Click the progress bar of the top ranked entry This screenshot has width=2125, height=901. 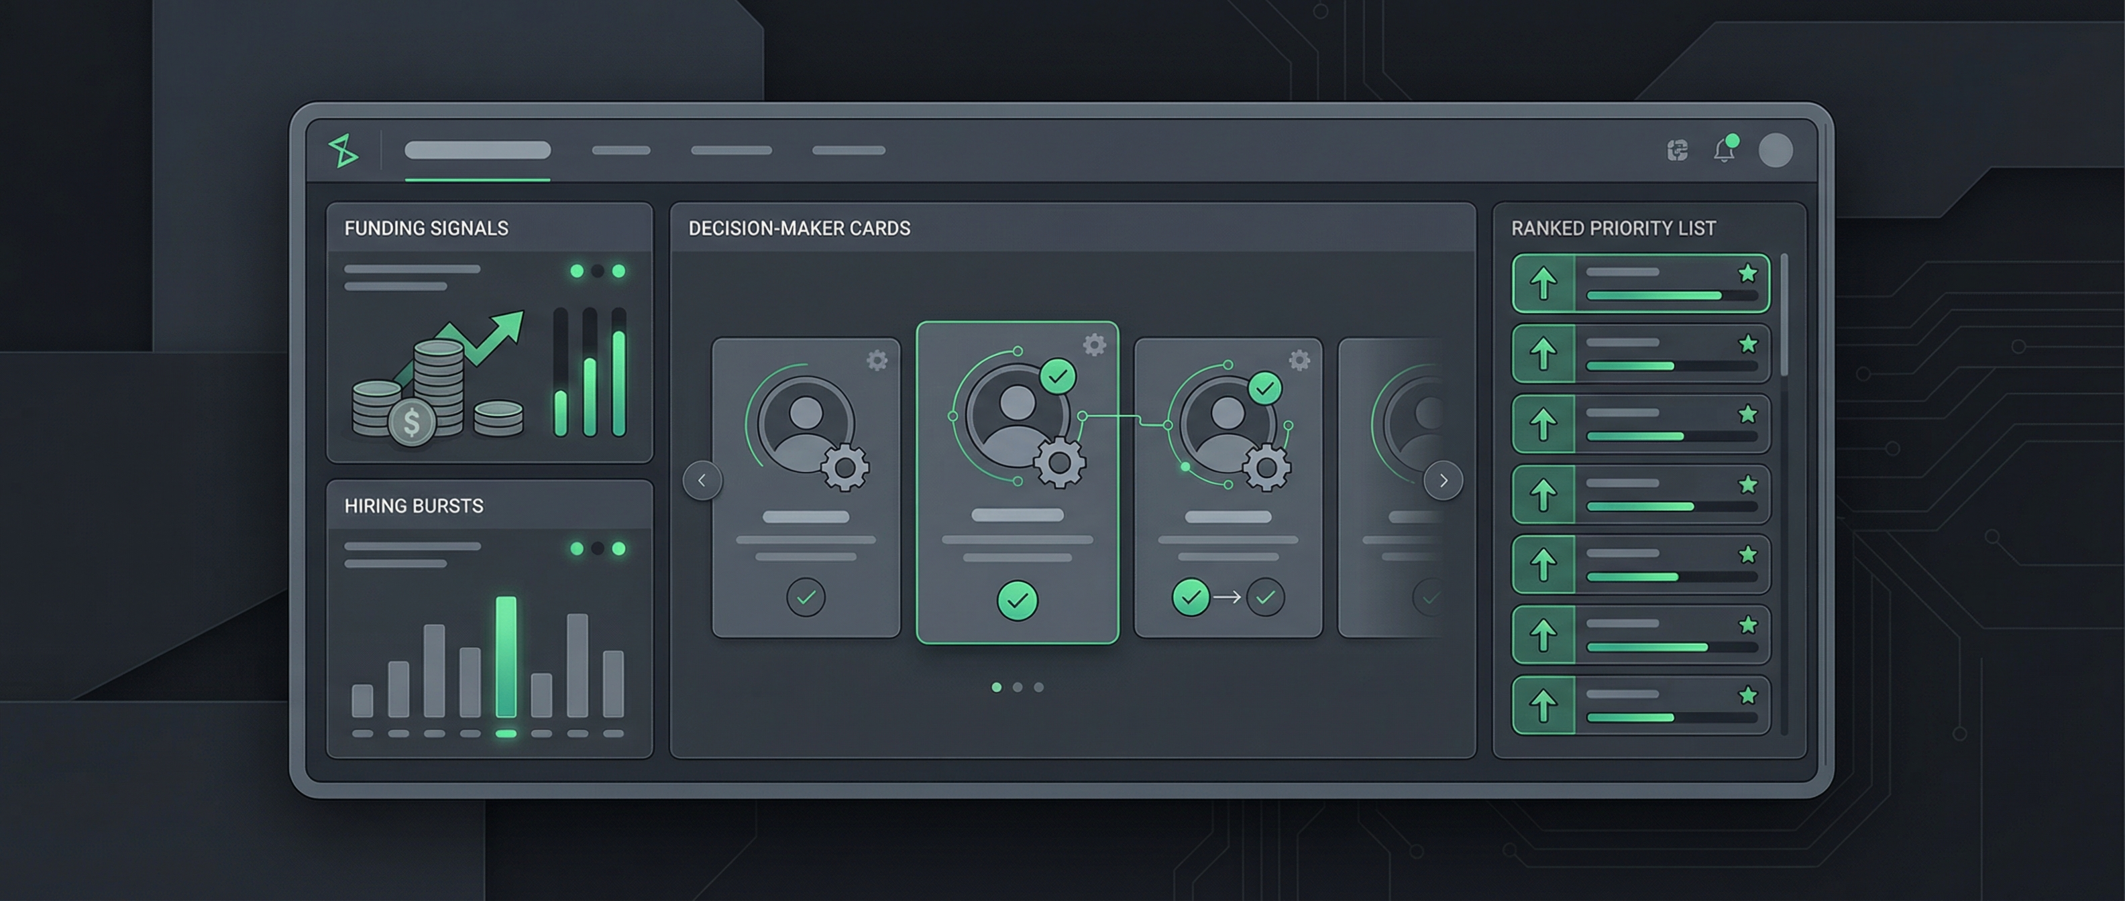click(1658, 294)
